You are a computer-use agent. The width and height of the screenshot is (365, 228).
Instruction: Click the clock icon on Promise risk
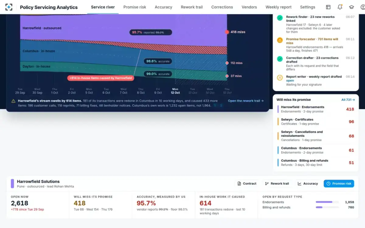[x=328, y=184]
